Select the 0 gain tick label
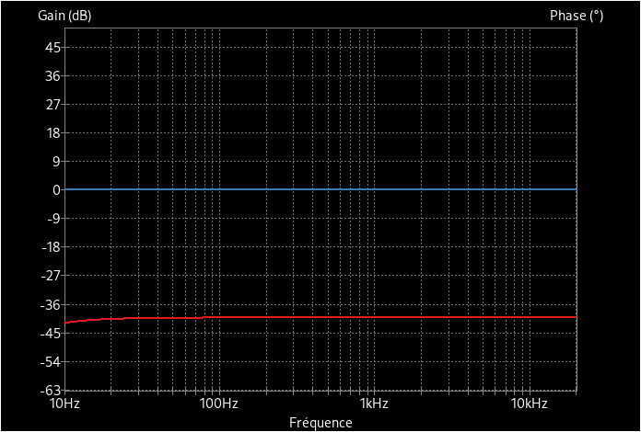This screenshot has width=641, height=432. pyautogui.click(x=56, y=189)
